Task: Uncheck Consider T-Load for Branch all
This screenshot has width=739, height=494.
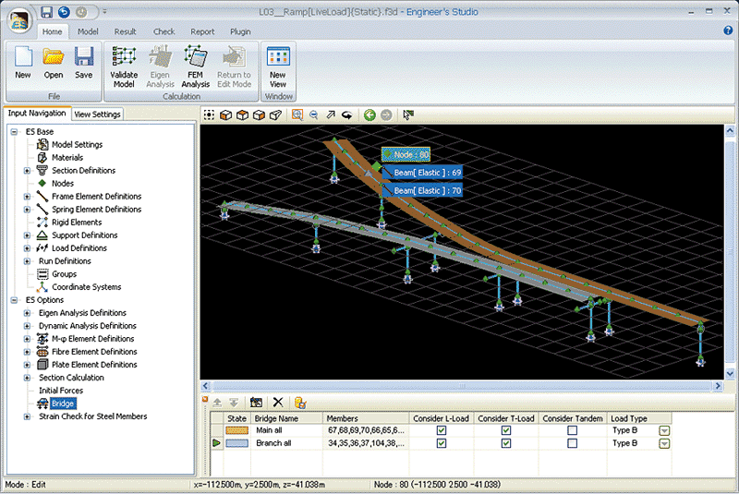Action: [x=506, y=443]
